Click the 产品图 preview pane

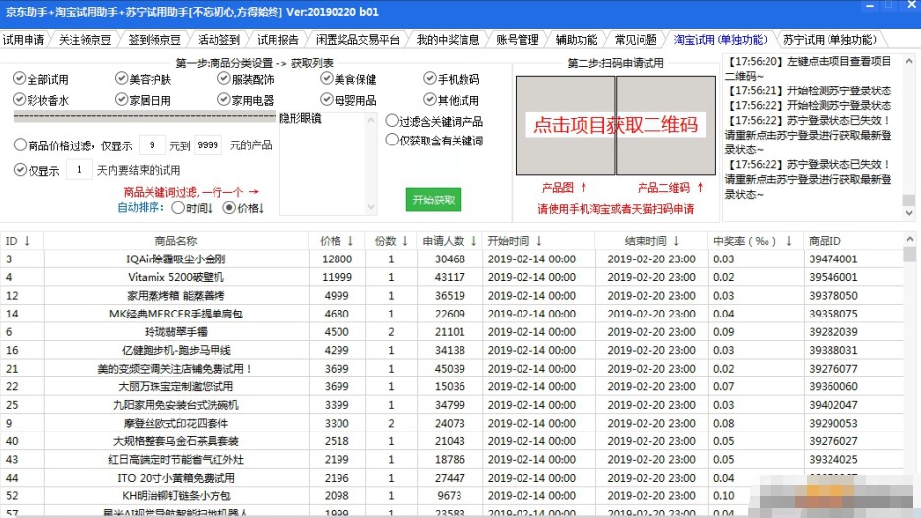coord(565,125)
